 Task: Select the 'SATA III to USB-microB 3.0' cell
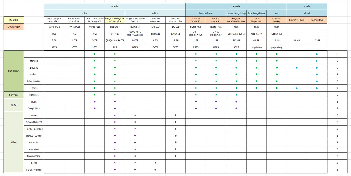[x=135, y=34]
